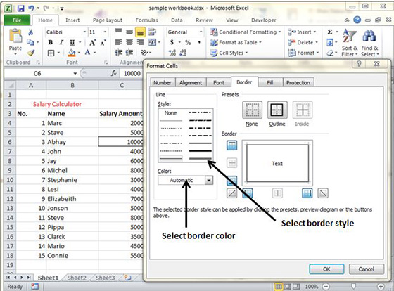Click the zoom slider in status bar
Image resolution: width=394 pixels, height=291 pixels.
[353, 287]
